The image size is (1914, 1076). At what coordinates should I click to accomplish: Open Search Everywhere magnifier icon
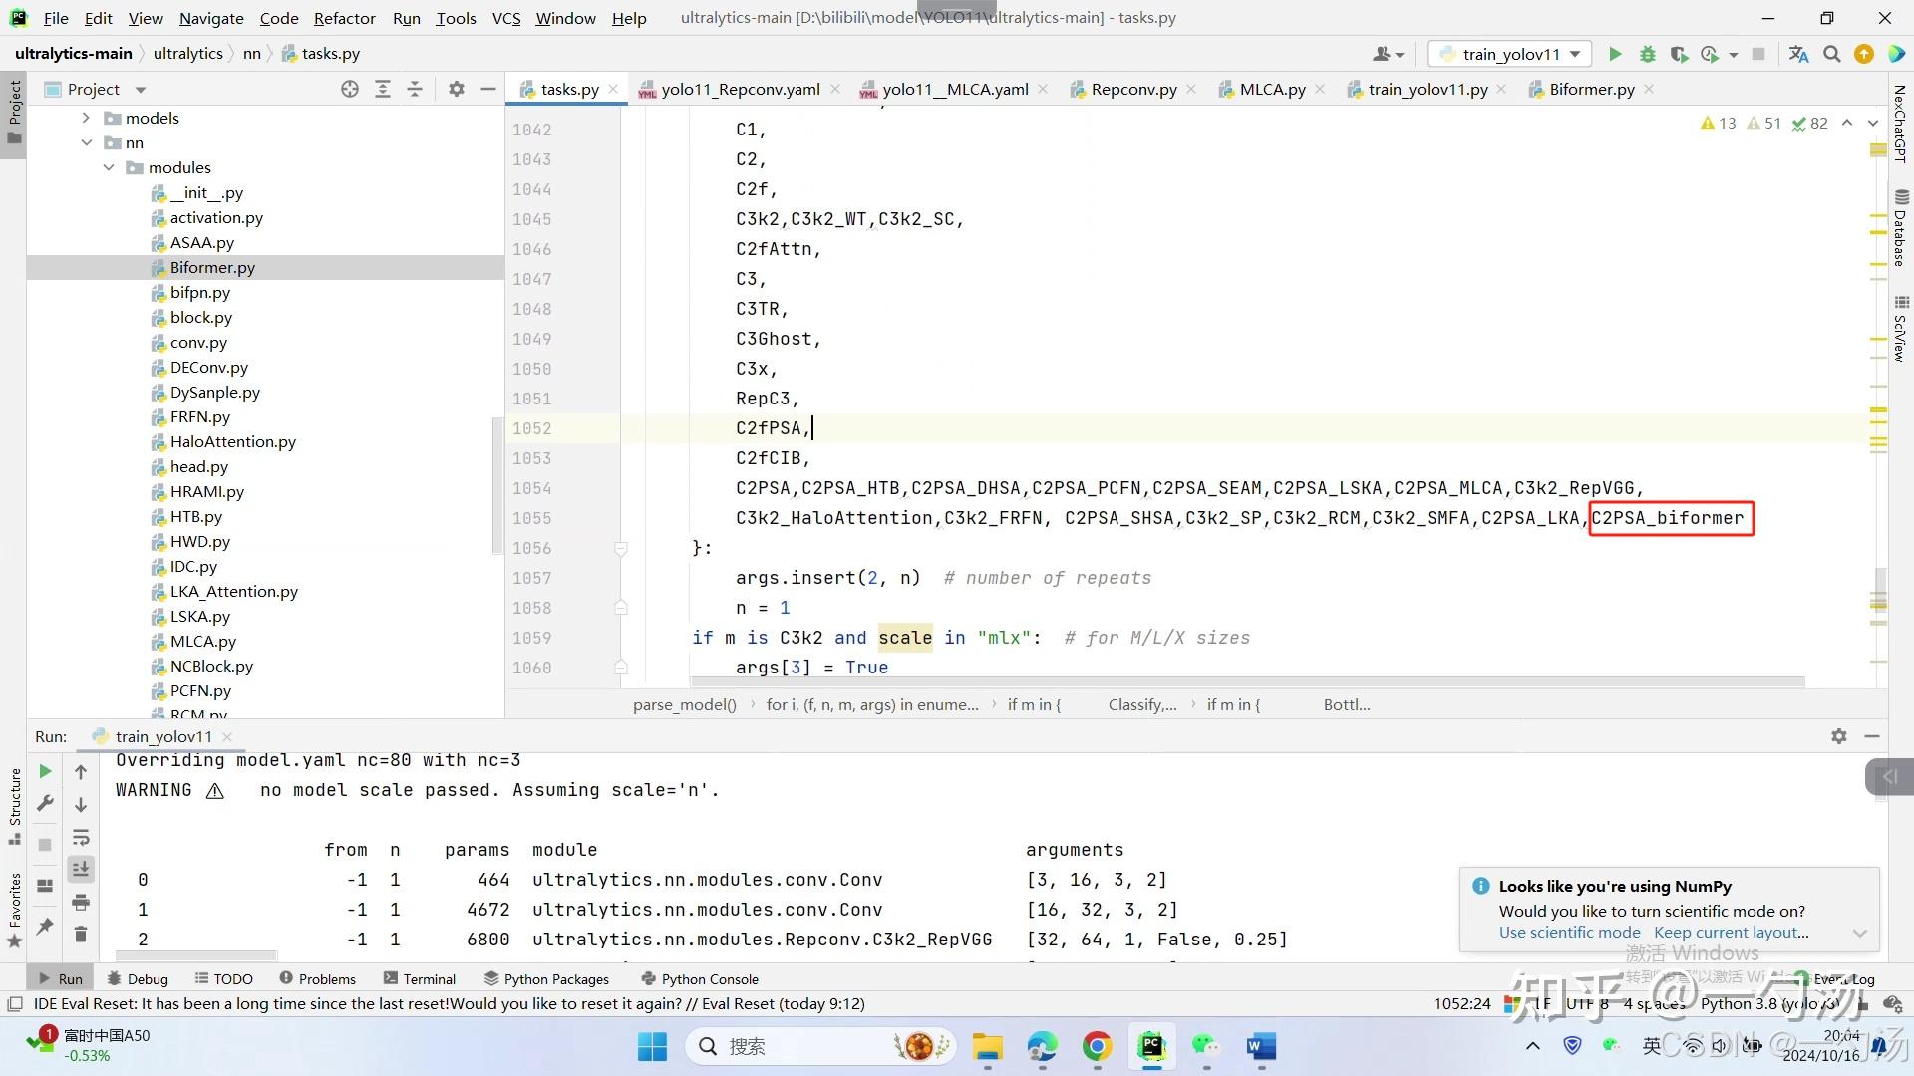click(x=1831, y=54)
